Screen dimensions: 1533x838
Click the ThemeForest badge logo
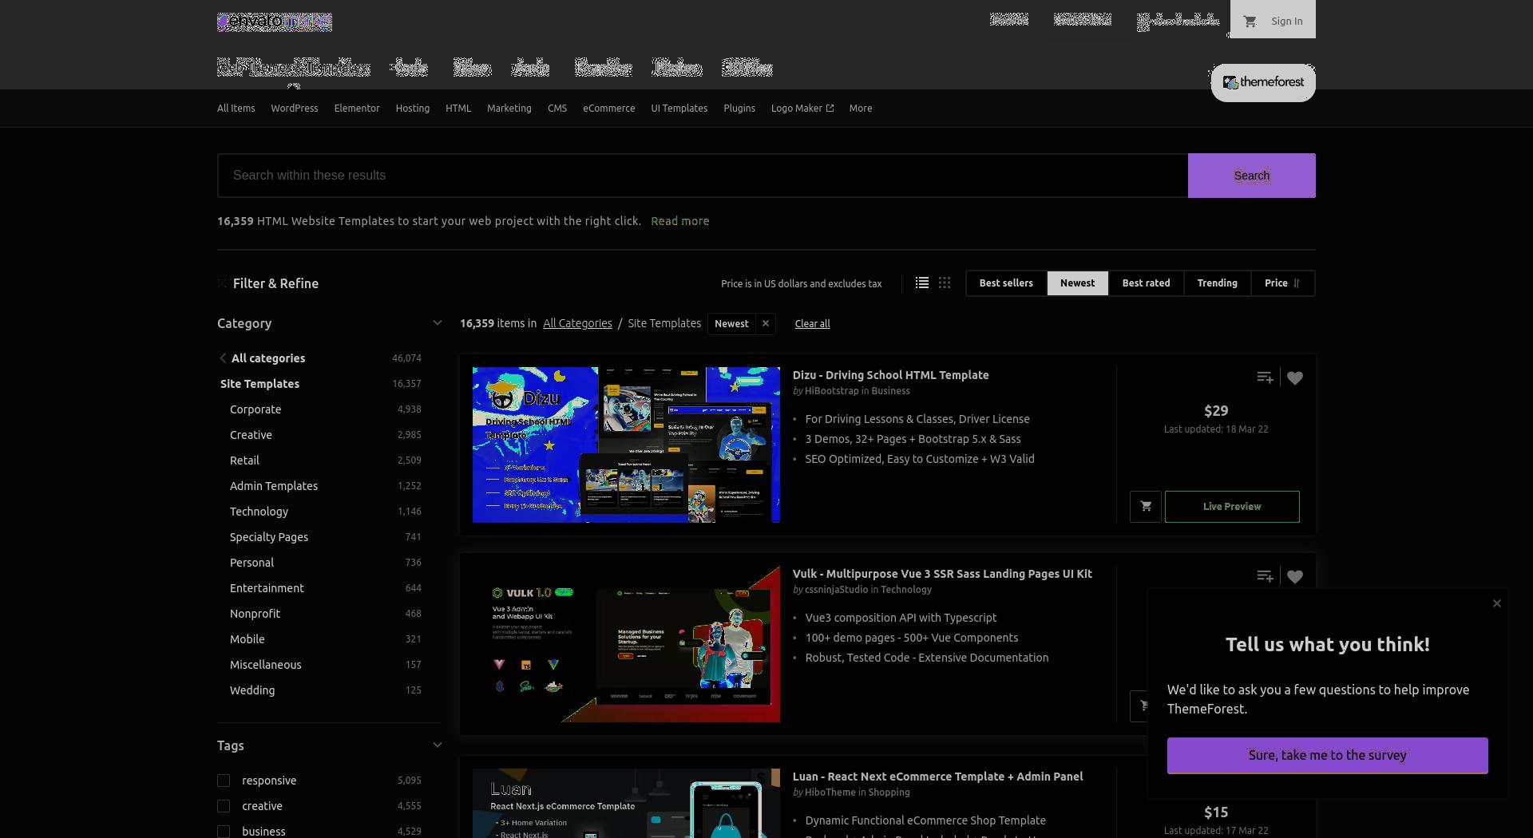coord(1263,82)
